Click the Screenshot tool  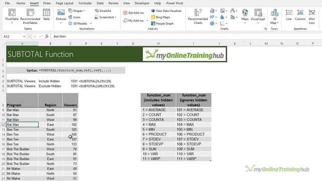click(104, 17)
